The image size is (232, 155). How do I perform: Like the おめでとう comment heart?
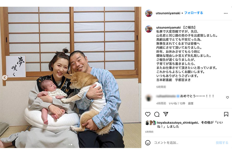[x=227, y=97]
